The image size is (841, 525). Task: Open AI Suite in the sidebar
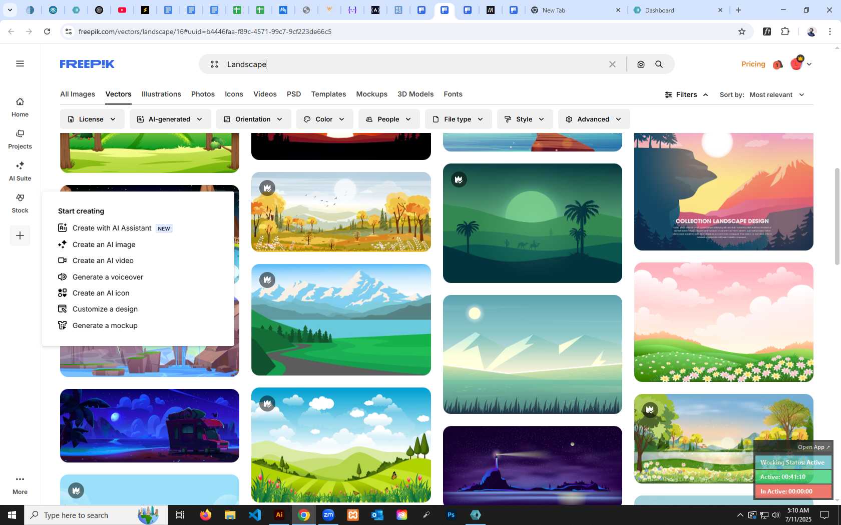pos(20,171)
